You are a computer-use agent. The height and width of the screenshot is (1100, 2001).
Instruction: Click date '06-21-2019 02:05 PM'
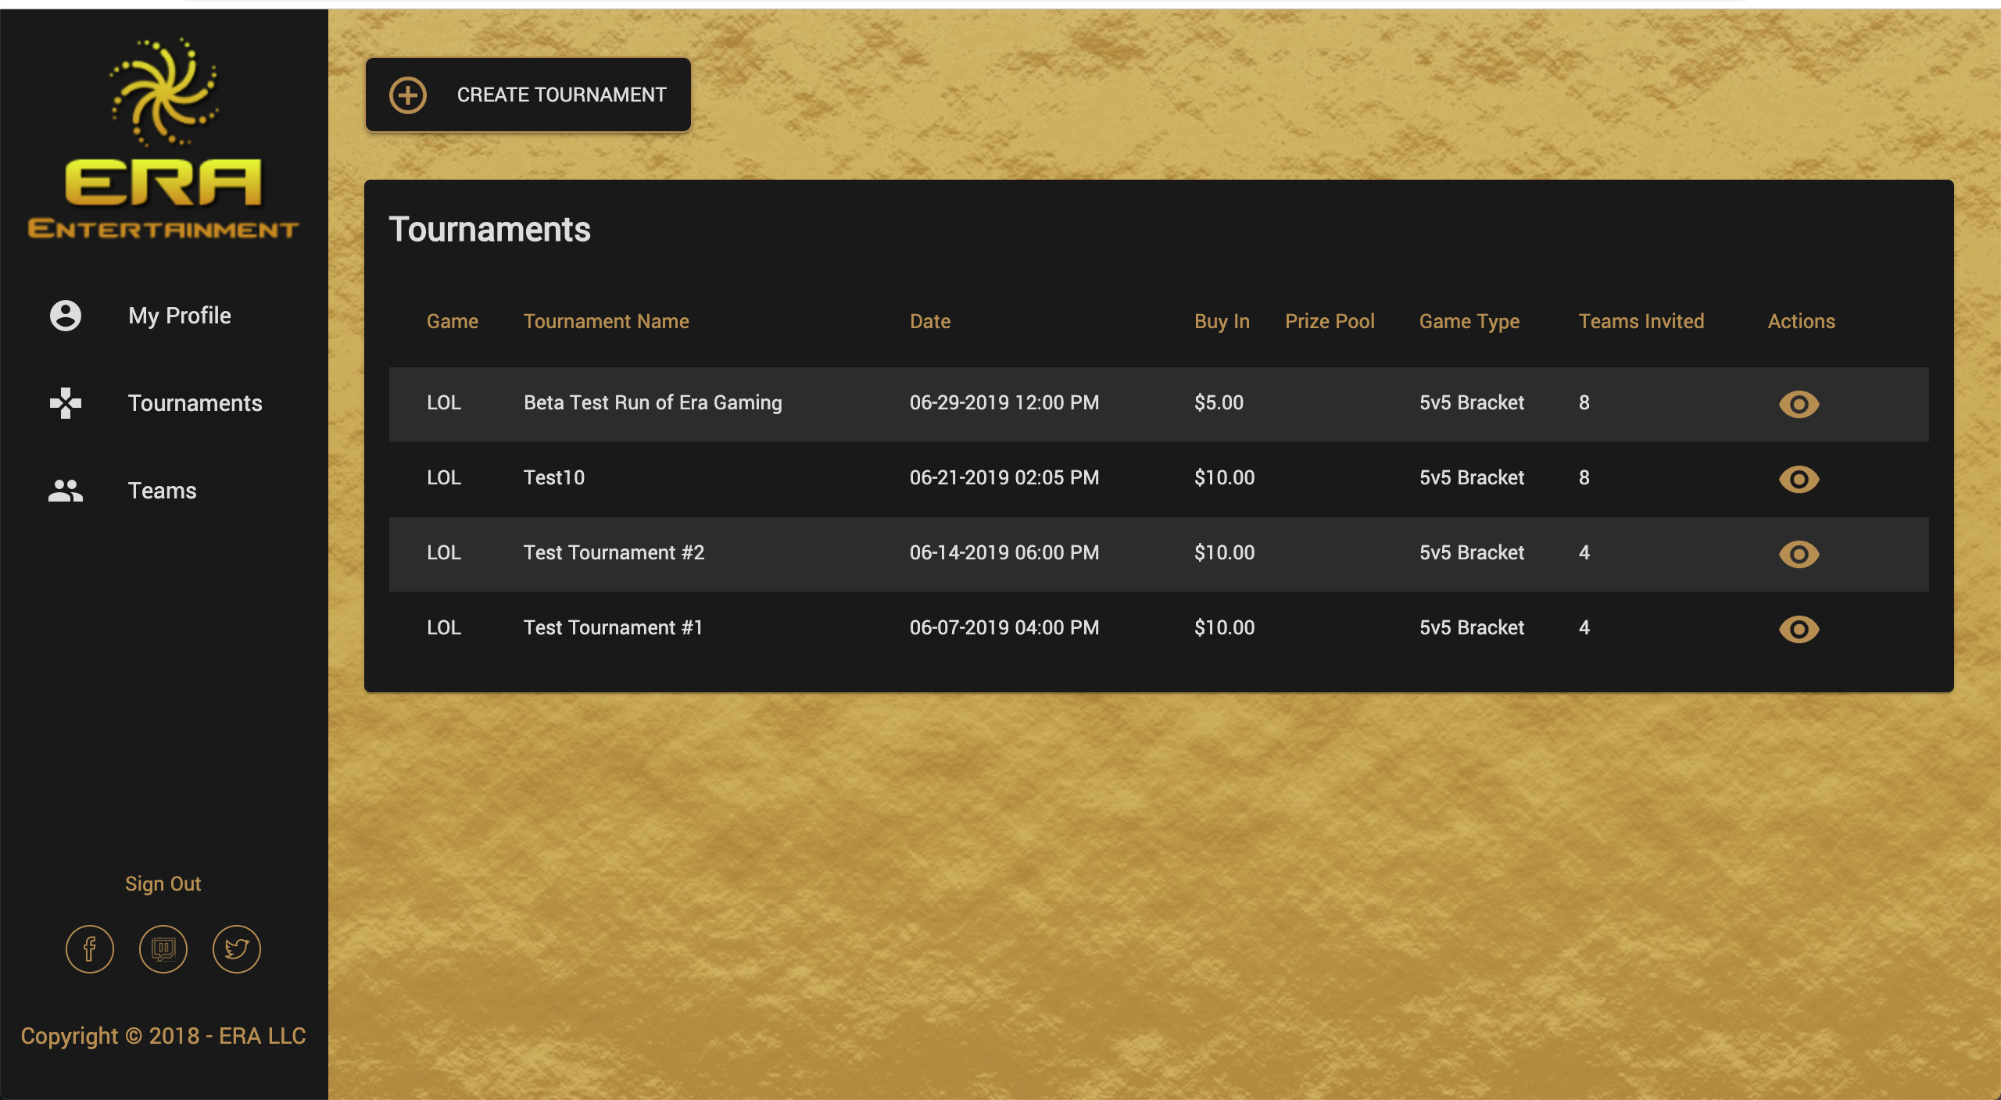(1004, 477)
